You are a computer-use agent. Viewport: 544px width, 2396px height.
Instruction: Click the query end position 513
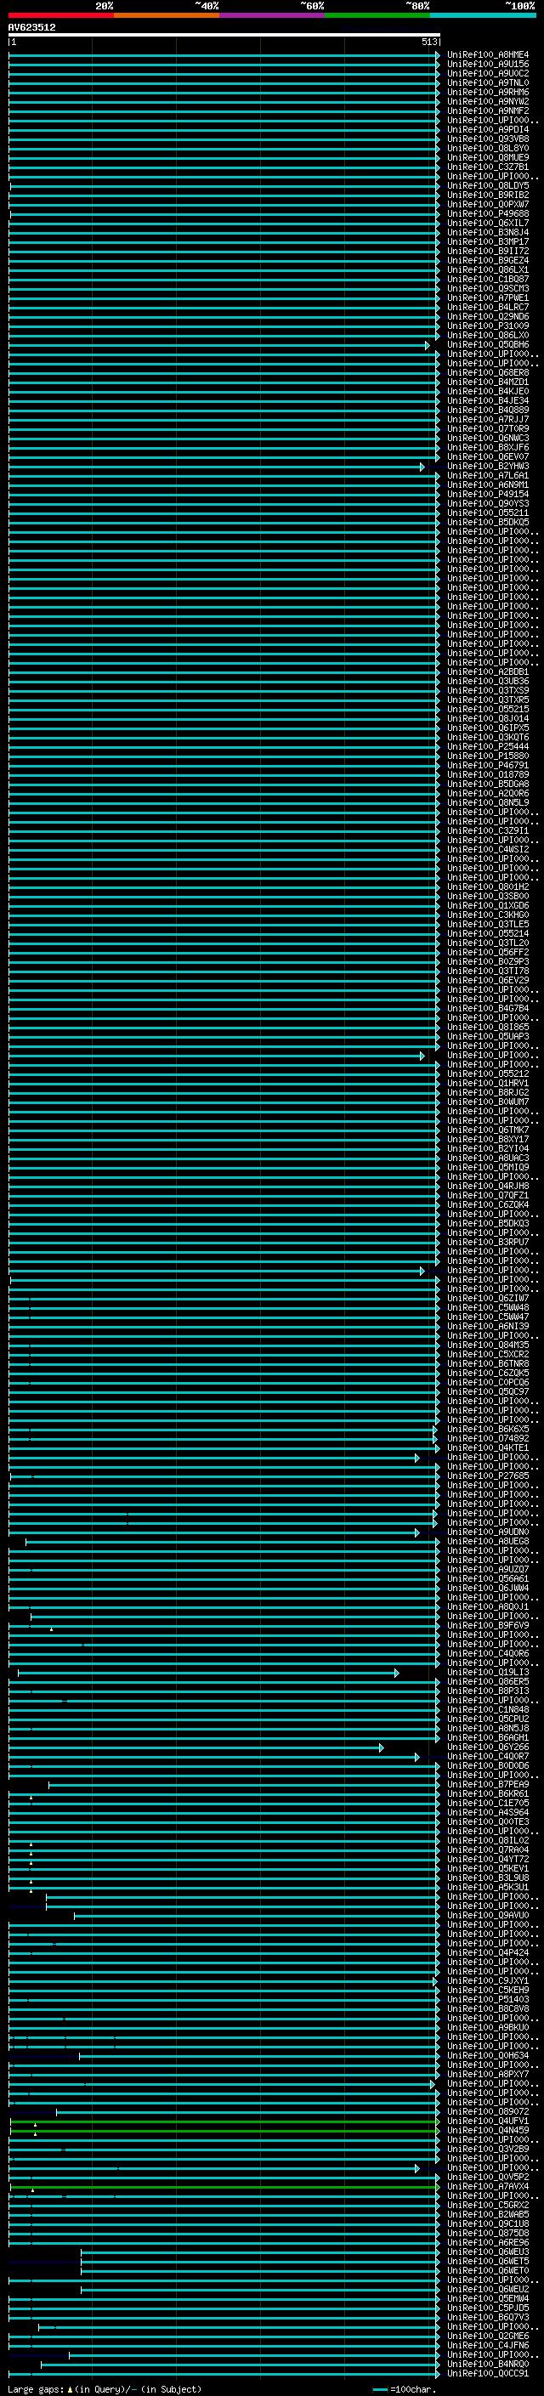click(x=428, y=42)
